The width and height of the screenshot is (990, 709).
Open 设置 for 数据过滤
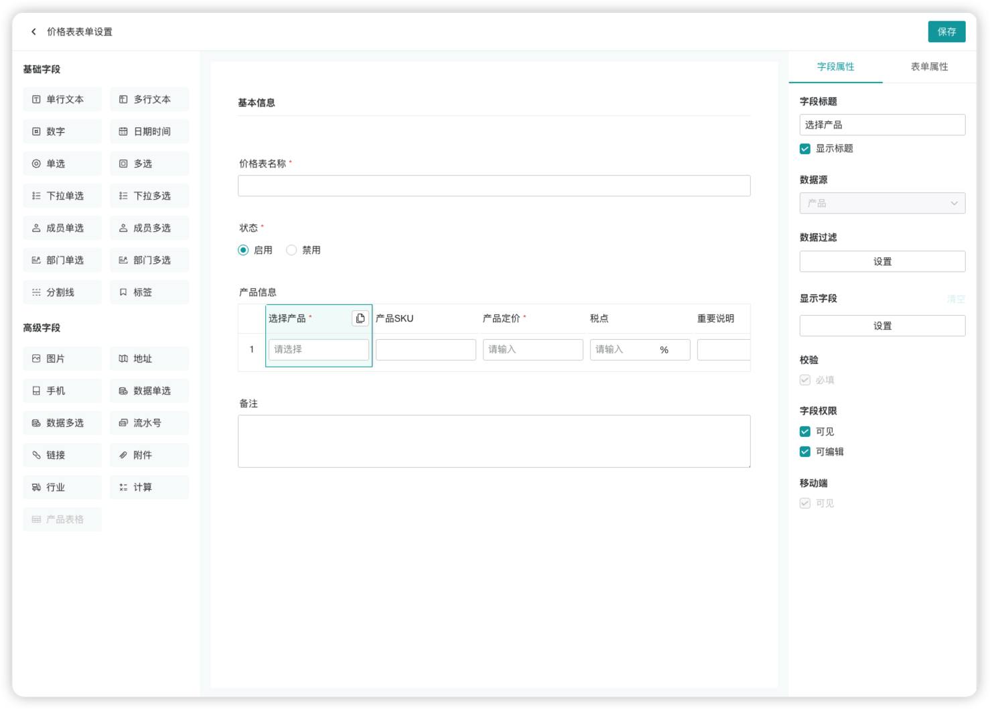point(882,261)
